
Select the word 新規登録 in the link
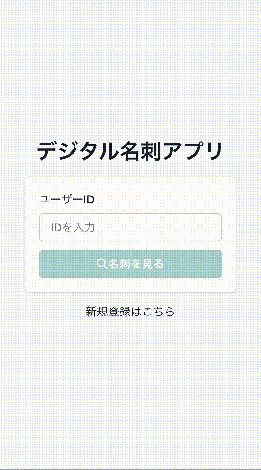coord(108,312)
